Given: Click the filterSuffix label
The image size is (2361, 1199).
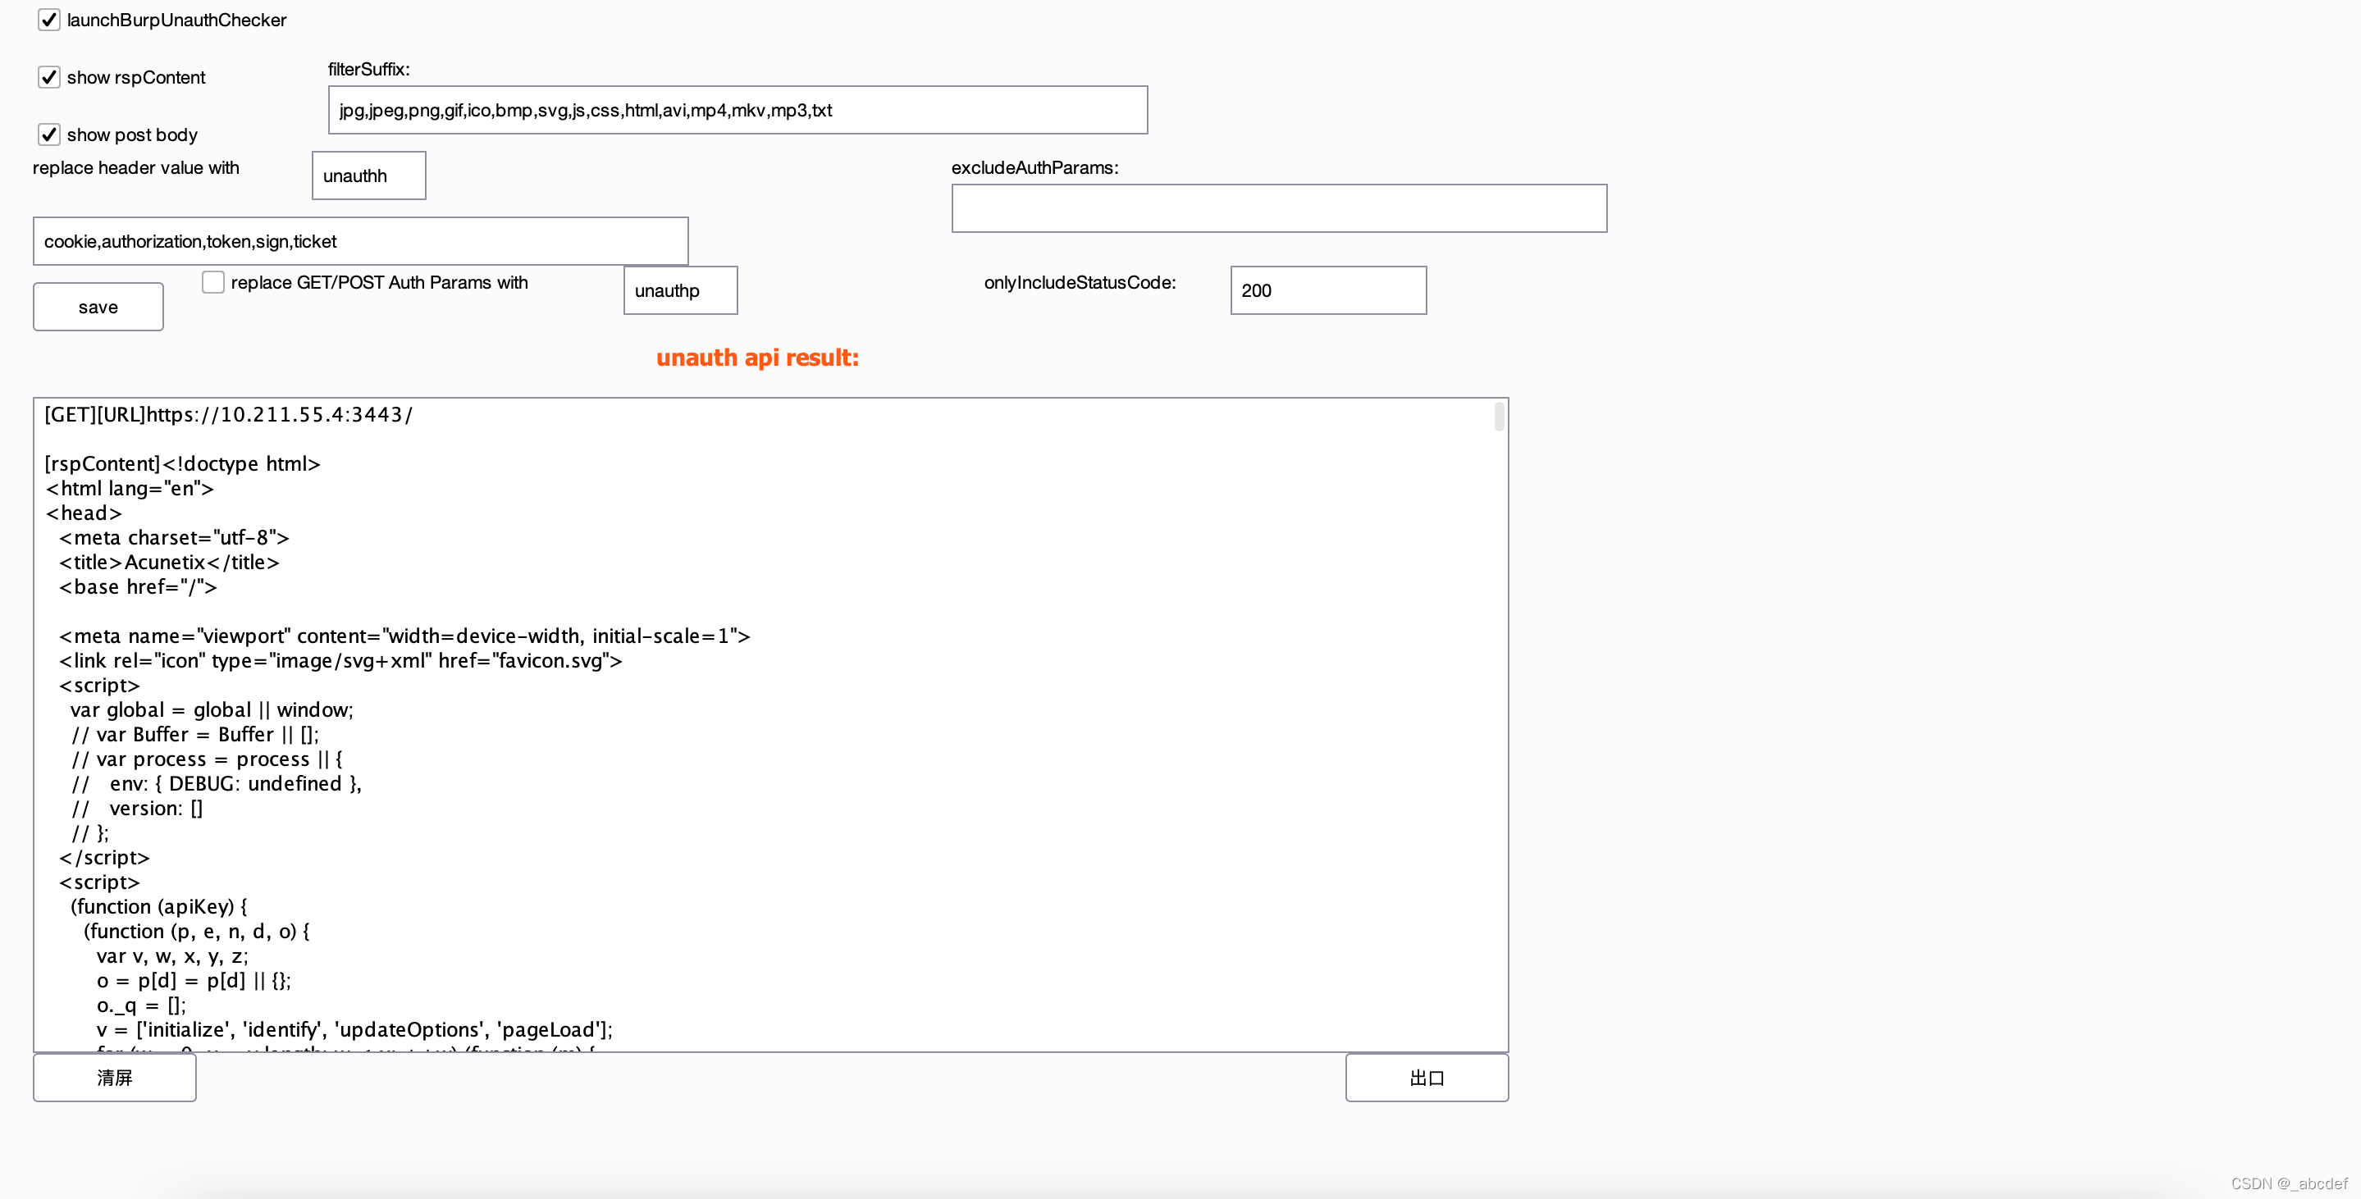Looking at the screenshot, I should tap(368, 70).
